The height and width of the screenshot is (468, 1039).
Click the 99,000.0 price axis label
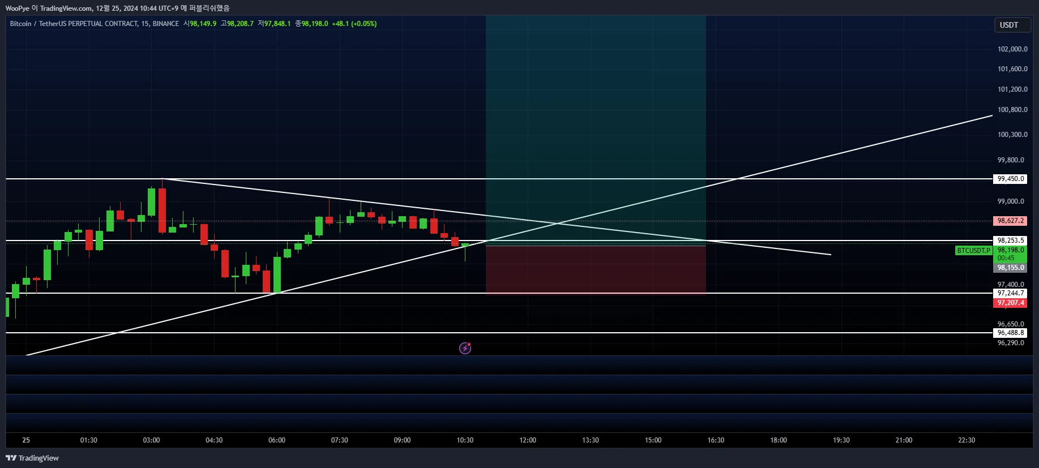[1011, 201]
